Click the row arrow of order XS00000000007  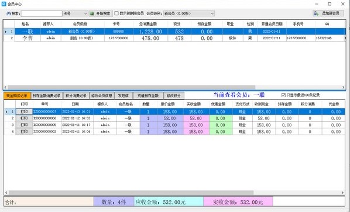[x=6, y=111]
